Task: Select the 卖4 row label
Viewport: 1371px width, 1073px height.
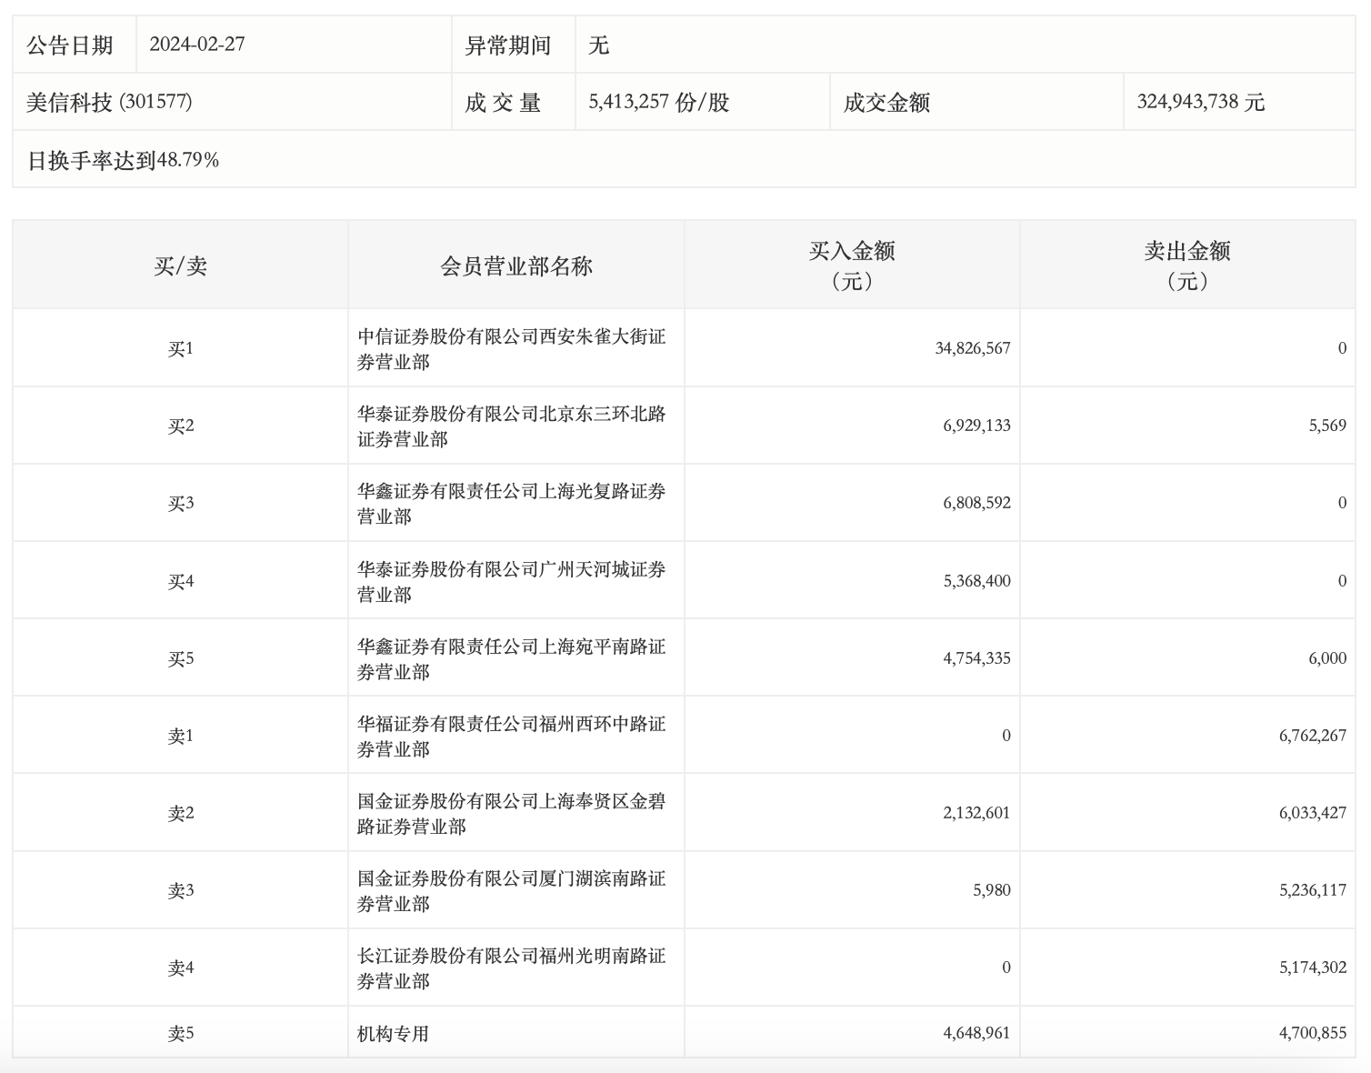Action: (x=181, y=968)
